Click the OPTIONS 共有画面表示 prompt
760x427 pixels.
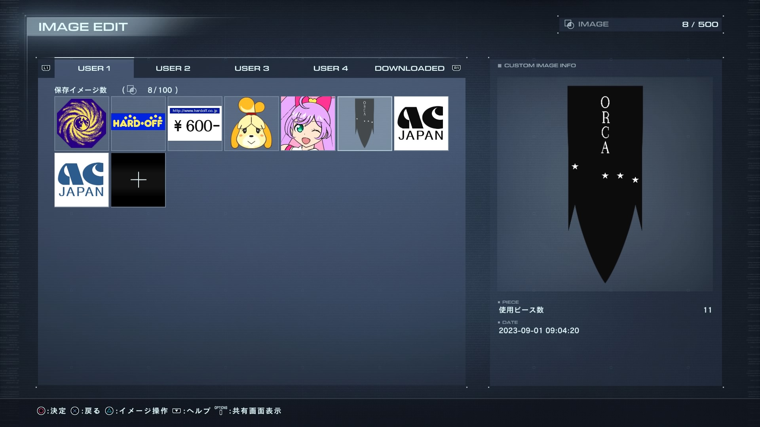(x=248, y=411)
